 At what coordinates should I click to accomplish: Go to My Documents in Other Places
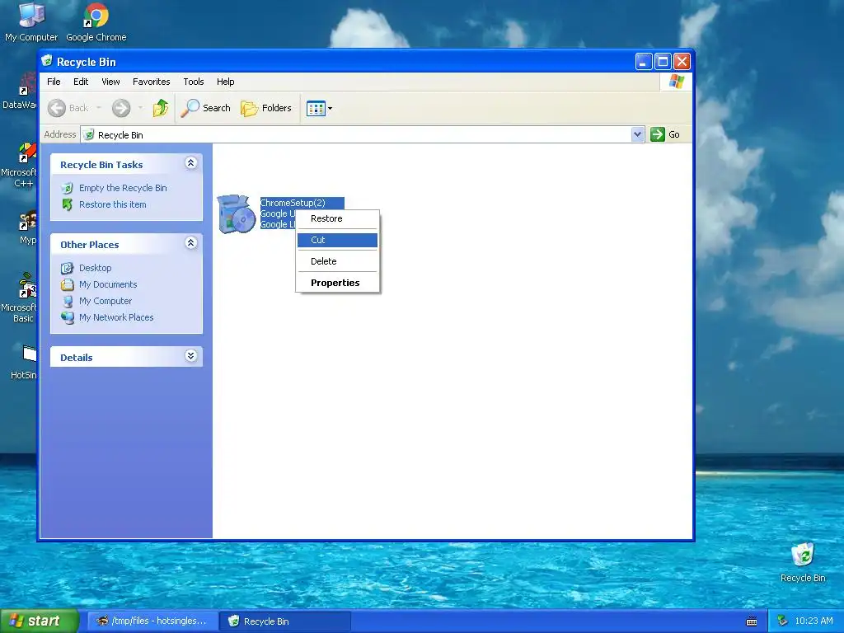click(108, 284)
